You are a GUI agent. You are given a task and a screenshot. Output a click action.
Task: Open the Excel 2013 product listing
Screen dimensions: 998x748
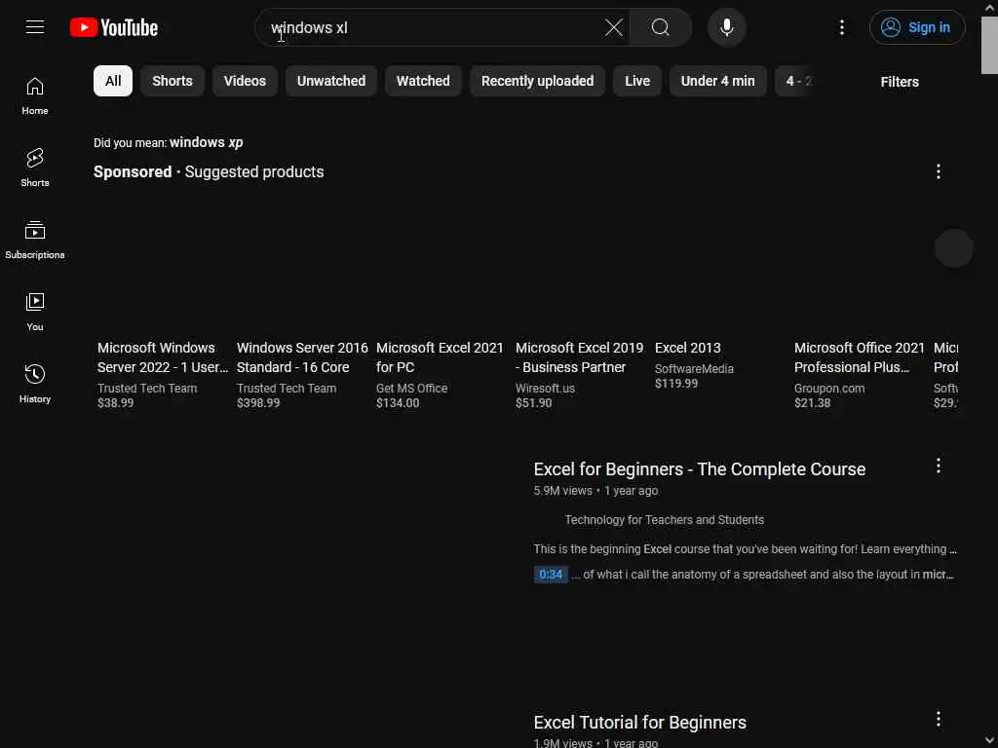687,348
